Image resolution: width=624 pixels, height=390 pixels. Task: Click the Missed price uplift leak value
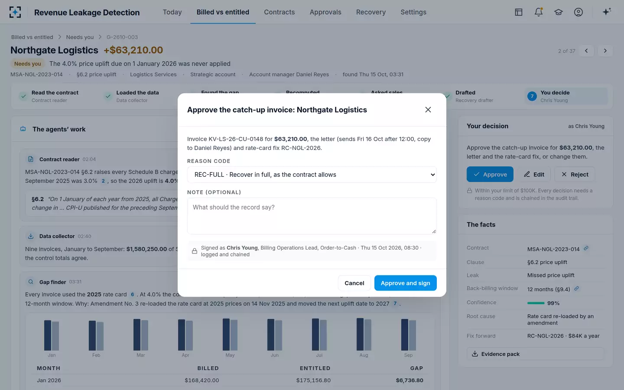[x=551, y=275]
